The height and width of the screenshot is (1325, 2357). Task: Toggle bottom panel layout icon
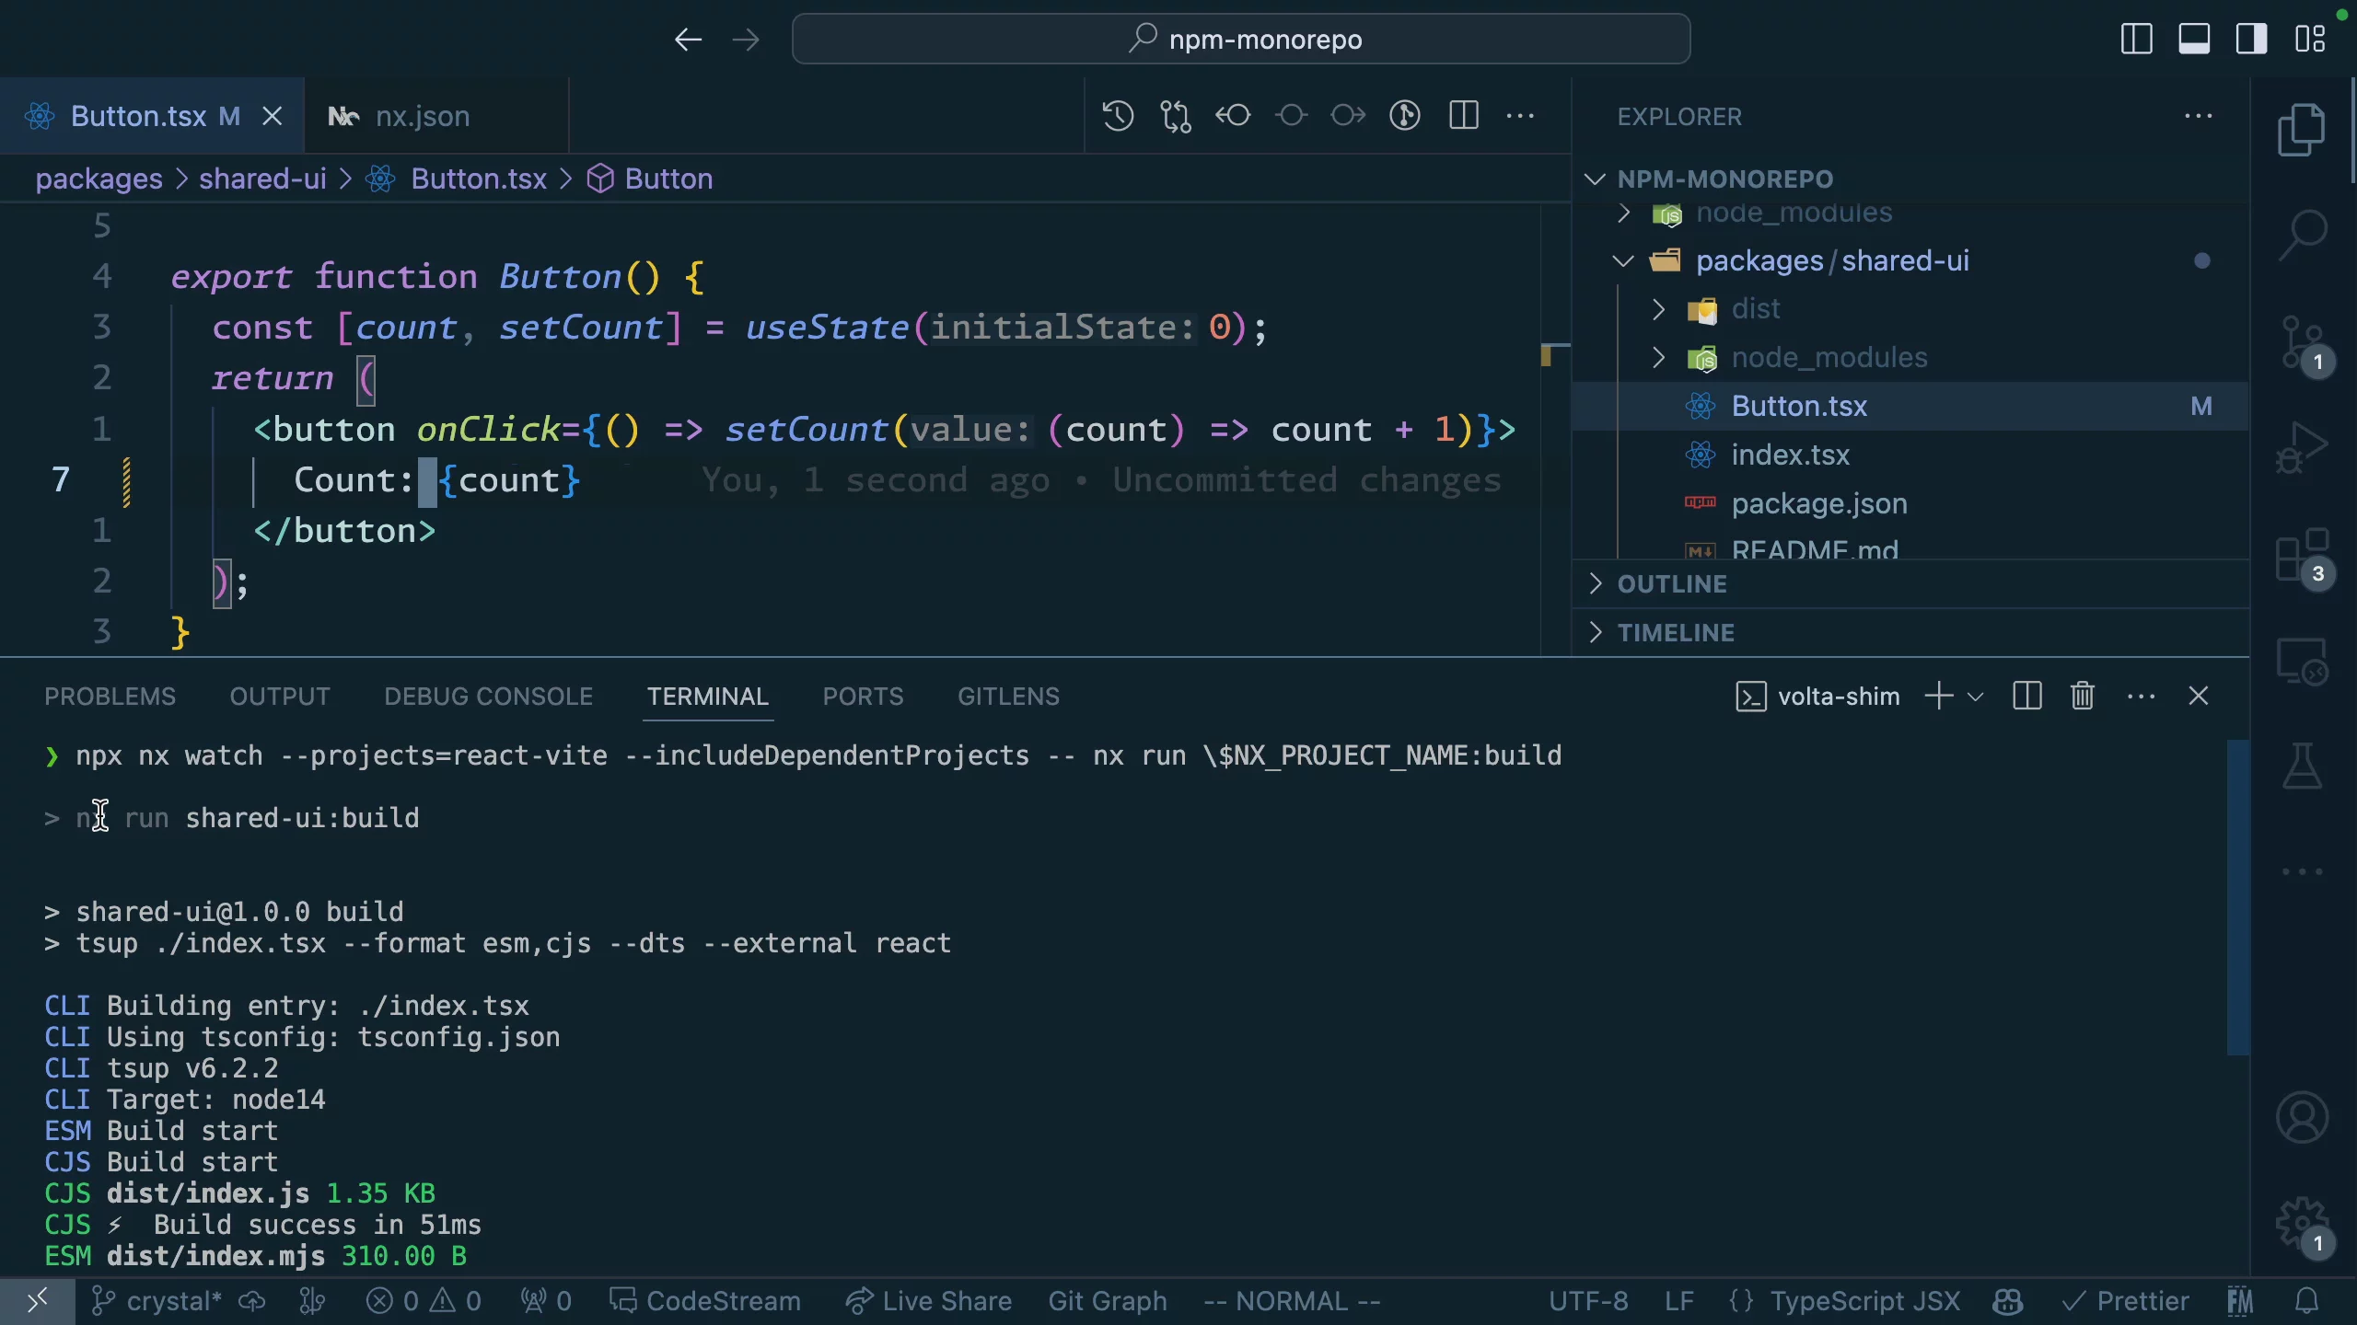click(2194, 39)
